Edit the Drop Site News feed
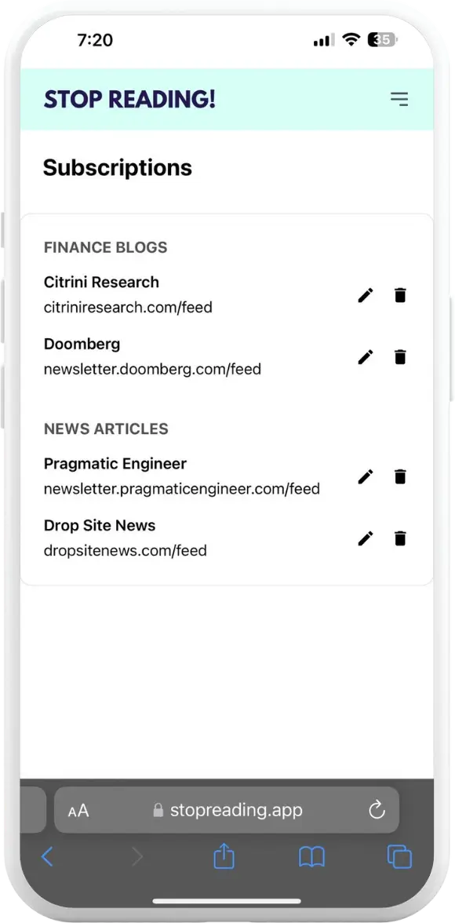 click(365, 538)
